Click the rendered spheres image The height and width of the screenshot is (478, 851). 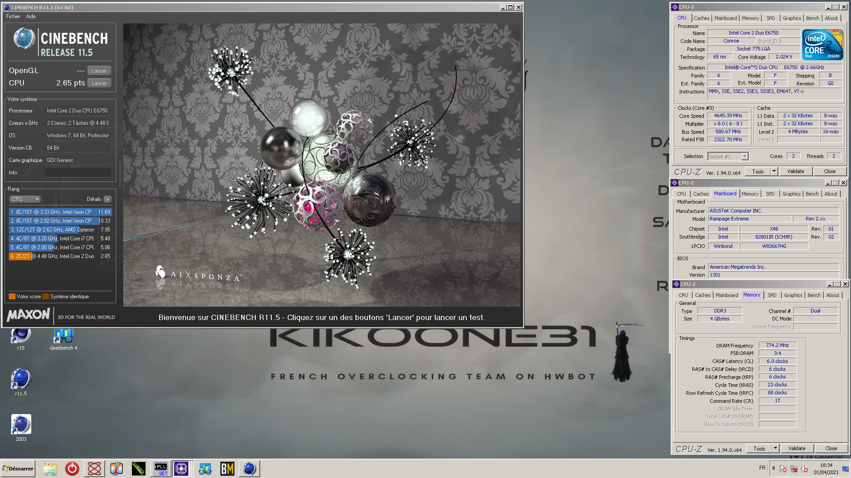(x=321, y=165)
